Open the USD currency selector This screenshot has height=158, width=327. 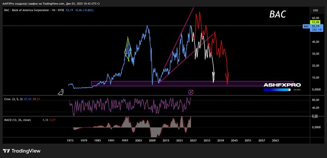(x=315, y=10)
